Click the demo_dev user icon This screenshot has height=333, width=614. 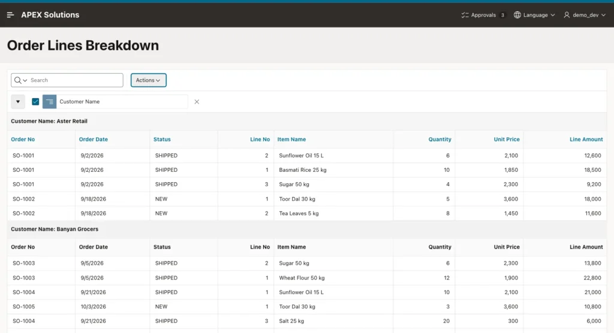(567, 15)
